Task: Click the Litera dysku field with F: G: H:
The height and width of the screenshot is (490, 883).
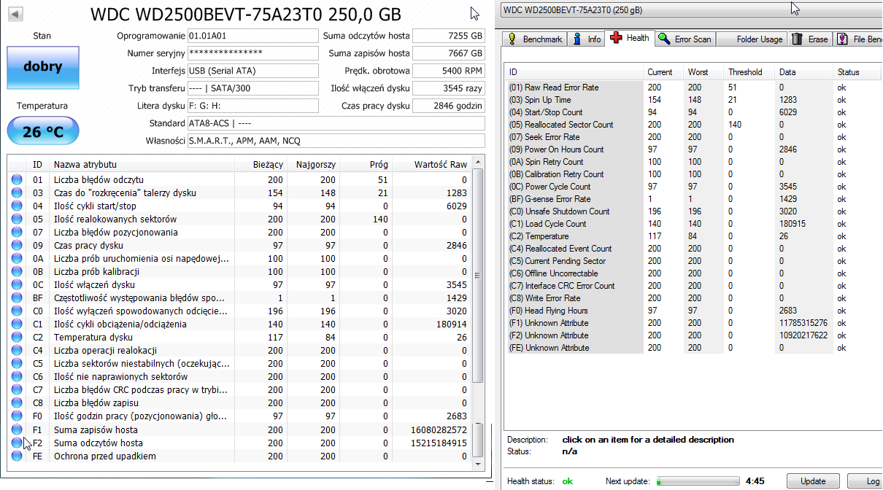Action: pos(253,106)
